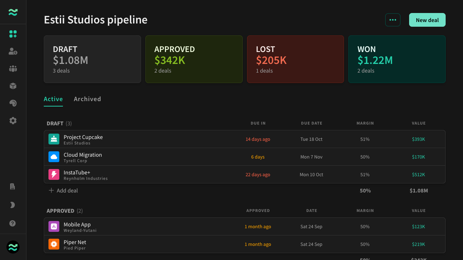
Task: Click the DUE IN column header
Action: (258, 123)
